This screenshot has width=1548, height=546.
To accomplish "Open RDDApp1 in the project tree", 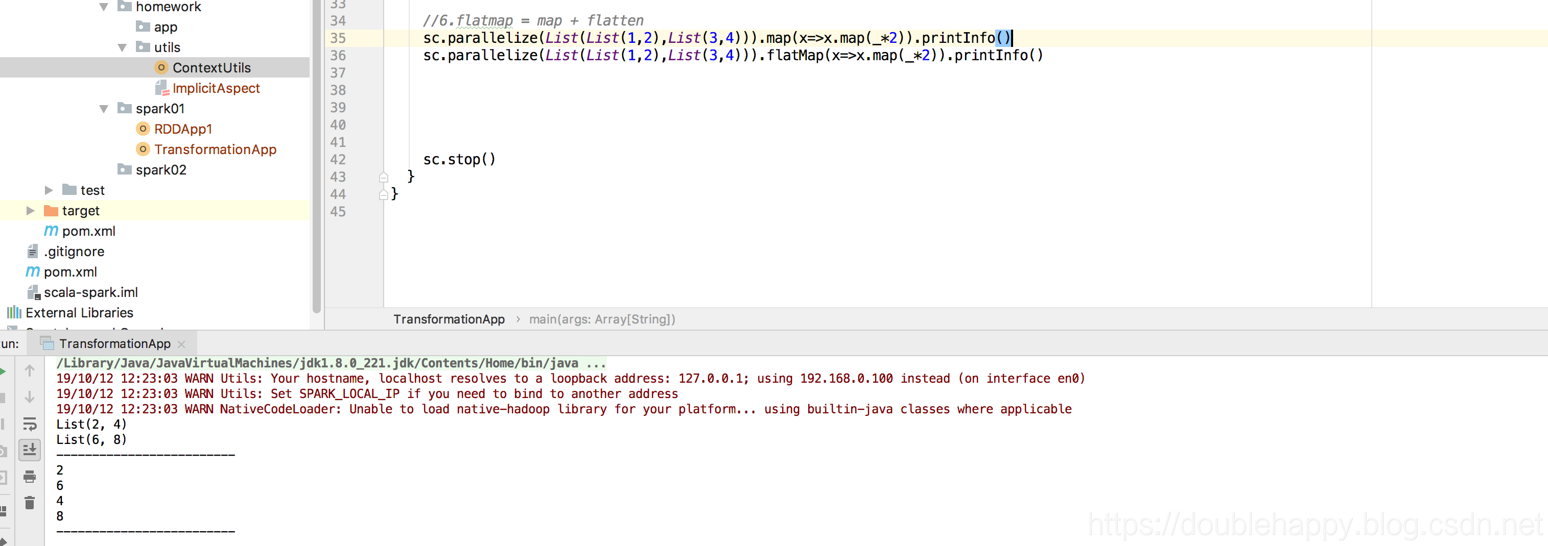I will (x=183, y=129).
